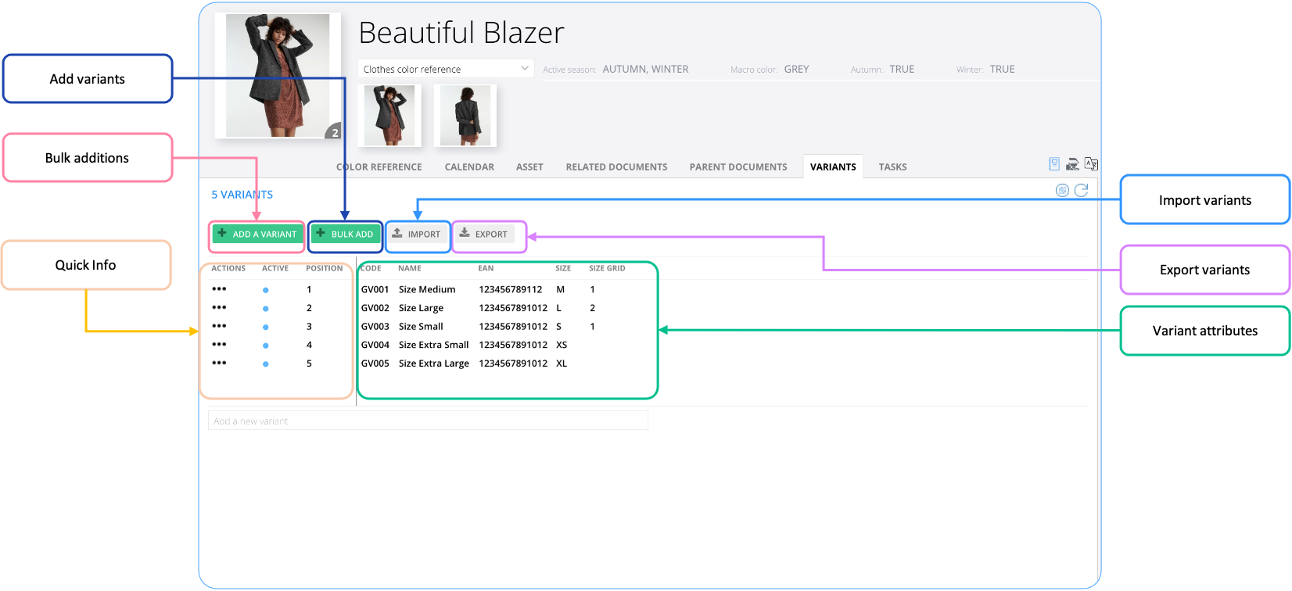Sort by the Code column header
1292x591 pixels.
pos(371,268)
